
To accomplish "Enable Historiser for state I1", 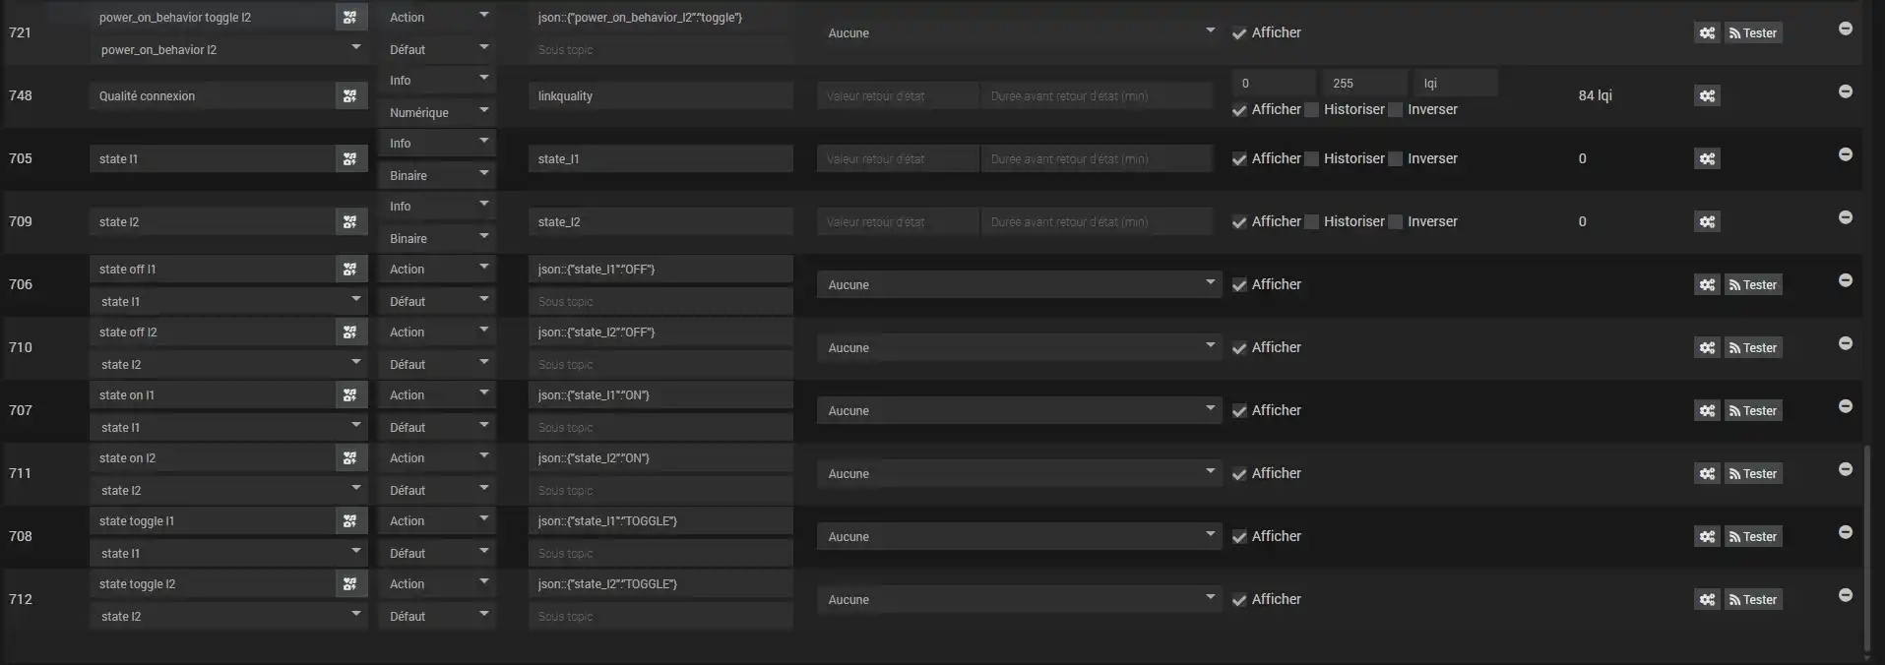I will point(1312,159).
